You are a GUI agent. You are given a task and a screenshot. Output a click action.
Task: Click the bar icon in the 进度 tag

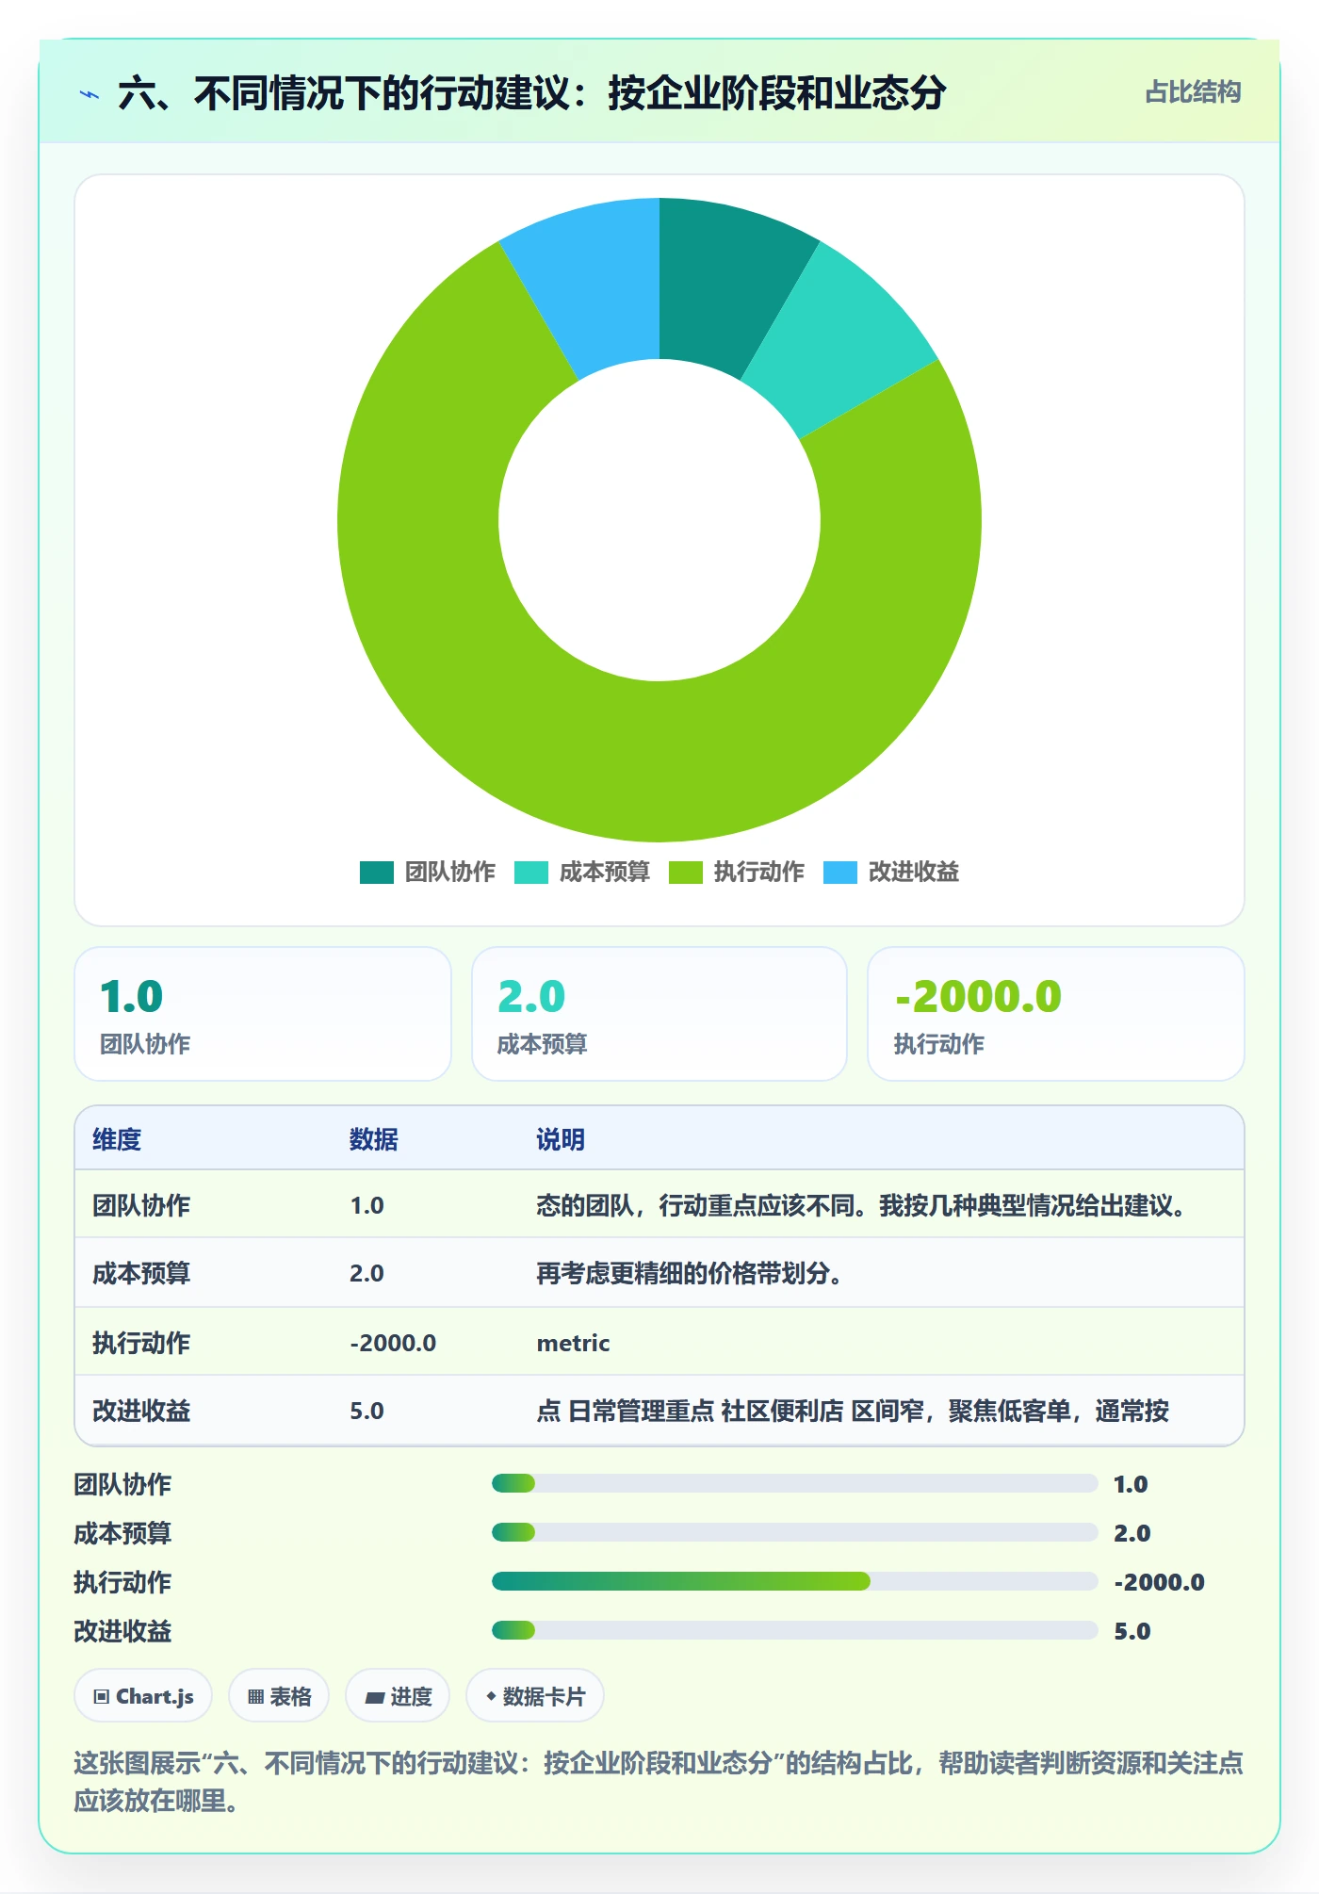(375, 1698)
